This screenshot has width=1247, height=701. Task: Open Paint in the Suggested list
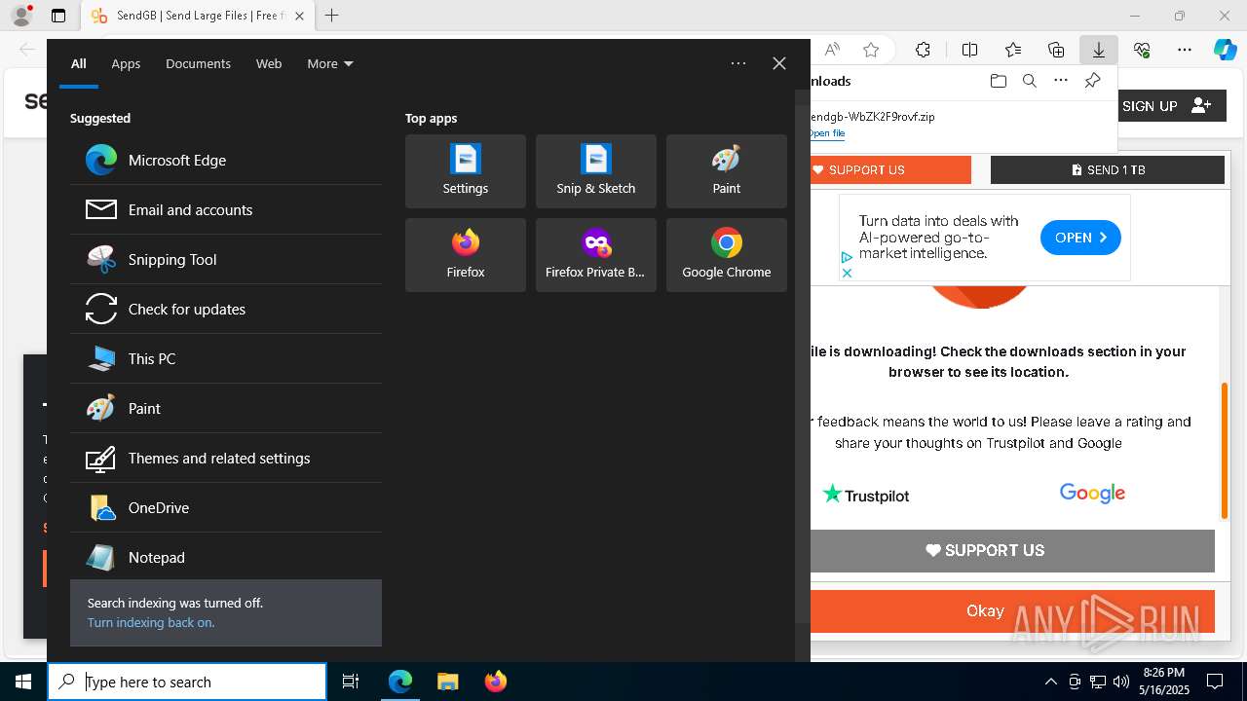point(225,408)
